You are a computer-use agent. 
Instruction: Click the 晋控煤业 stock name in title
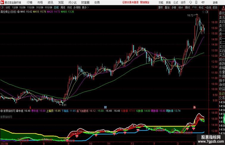coord(145,2)
